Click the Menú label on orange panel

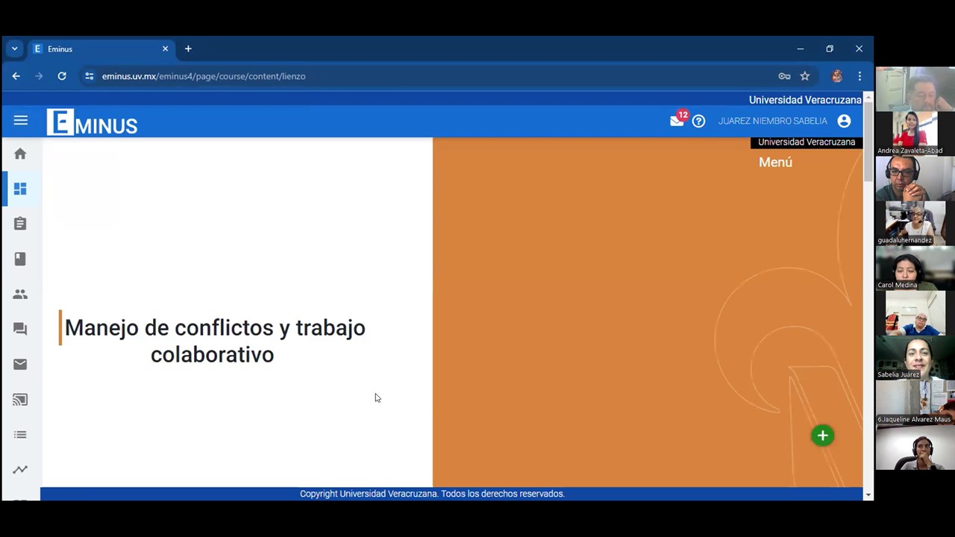click(x=775, y=163)
